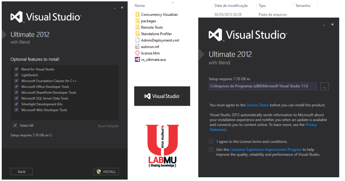345x181 pixels.
Task: Join the Customer Experience Improvement Program checkbox
Action: coord(211,149)
